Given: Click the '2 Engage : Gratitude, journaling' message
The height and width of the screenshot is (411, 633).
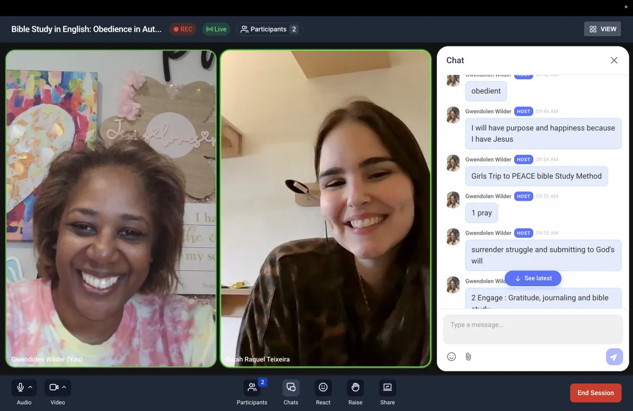Looking at the screenshot, I should [543, 298].
